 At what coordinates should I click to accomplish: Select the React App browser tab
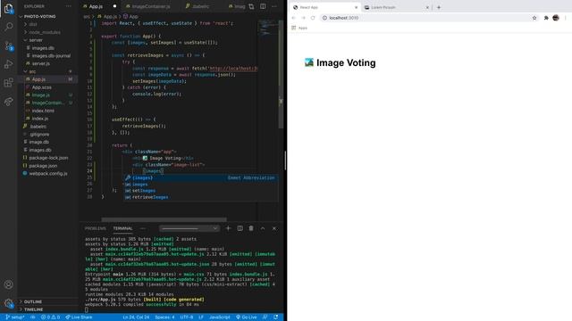(x=325, y=7)
